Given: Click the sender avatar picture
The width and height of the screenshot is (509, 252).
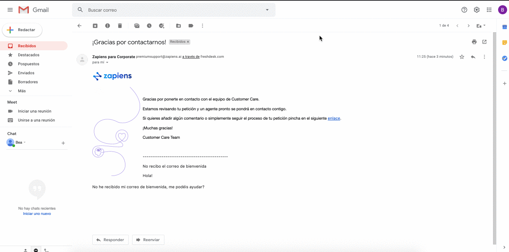Looking at the screenshot, I should (x=82, y=60).
